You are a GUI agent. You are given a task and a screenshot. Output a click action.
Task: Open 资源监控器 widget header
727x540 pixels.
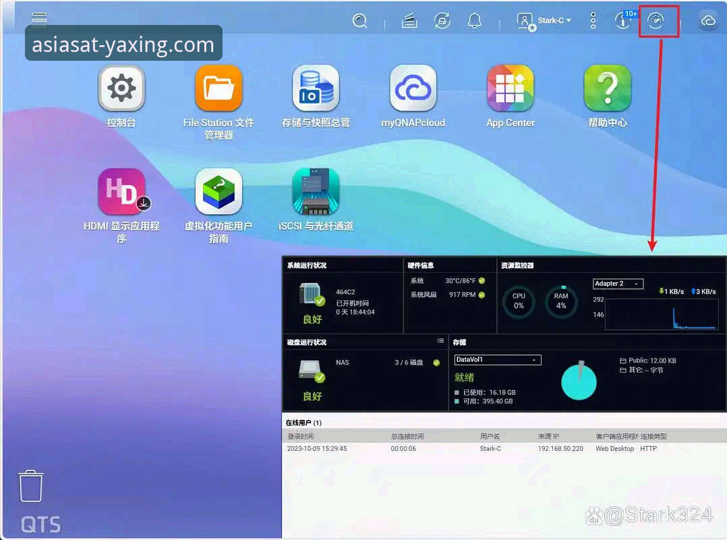point(517,265)
